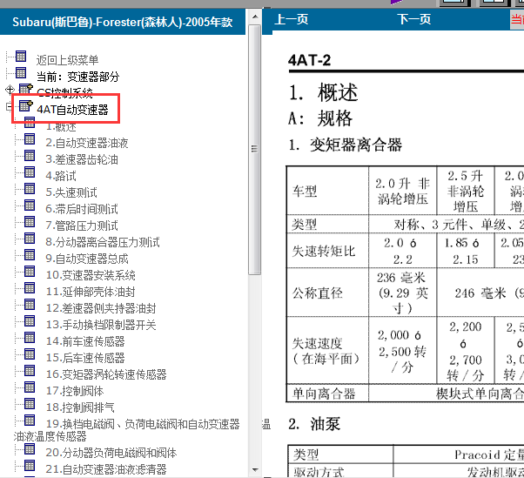
Task: Click the 4AT-2 page heading
Action: [310, 60]
